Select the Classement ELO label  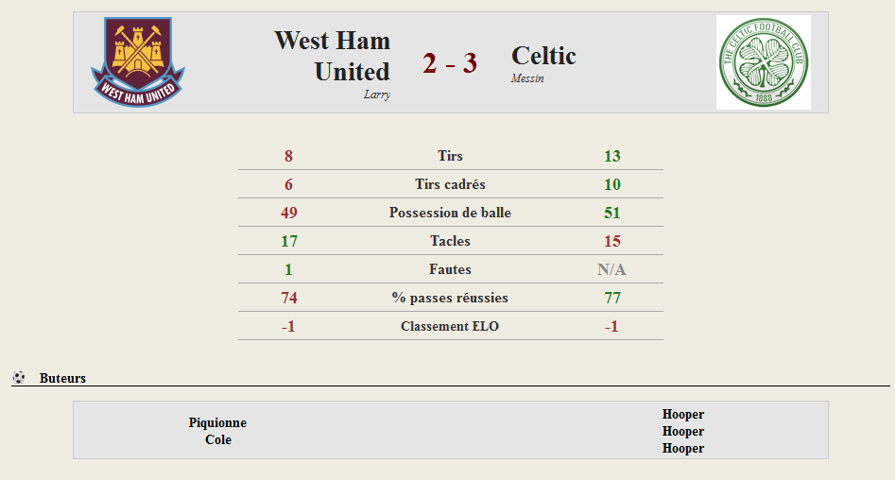click(x=450, y=326)
